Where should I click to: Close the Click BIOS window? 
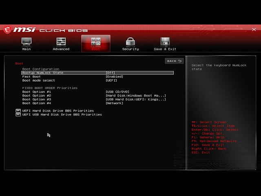(x=254, y=29)
